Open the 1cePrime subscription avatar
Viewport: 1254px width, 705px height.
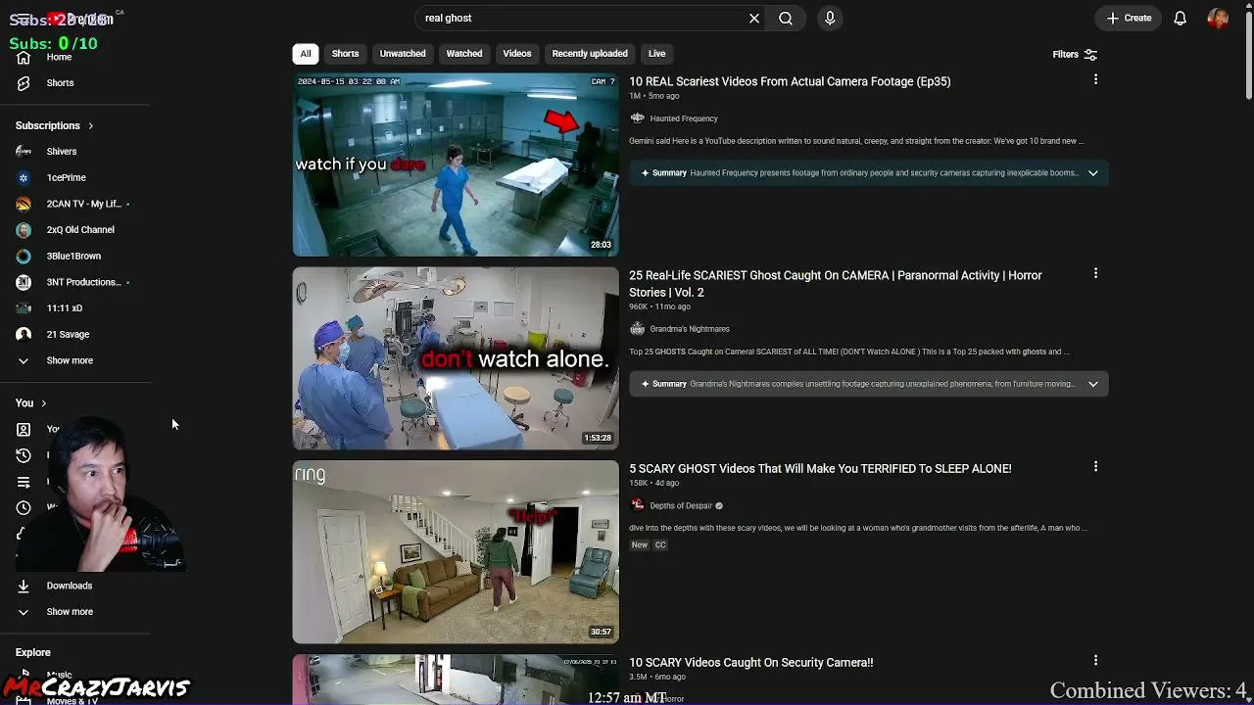point(24,177)
